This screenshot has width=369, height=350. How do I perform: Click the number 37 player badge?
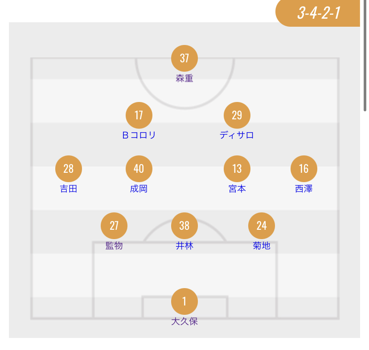pos(184,58)
